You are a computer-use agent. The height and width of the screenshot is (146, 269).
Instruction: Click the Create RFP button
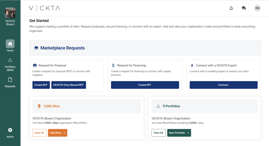click(41, 85)
